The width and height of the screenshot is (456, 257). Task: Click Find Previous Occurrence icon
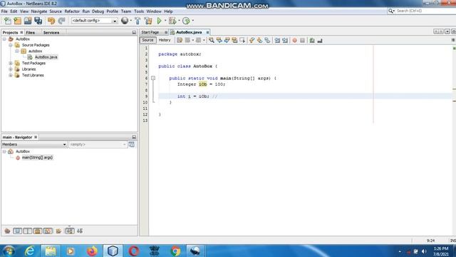click(219, 40)
